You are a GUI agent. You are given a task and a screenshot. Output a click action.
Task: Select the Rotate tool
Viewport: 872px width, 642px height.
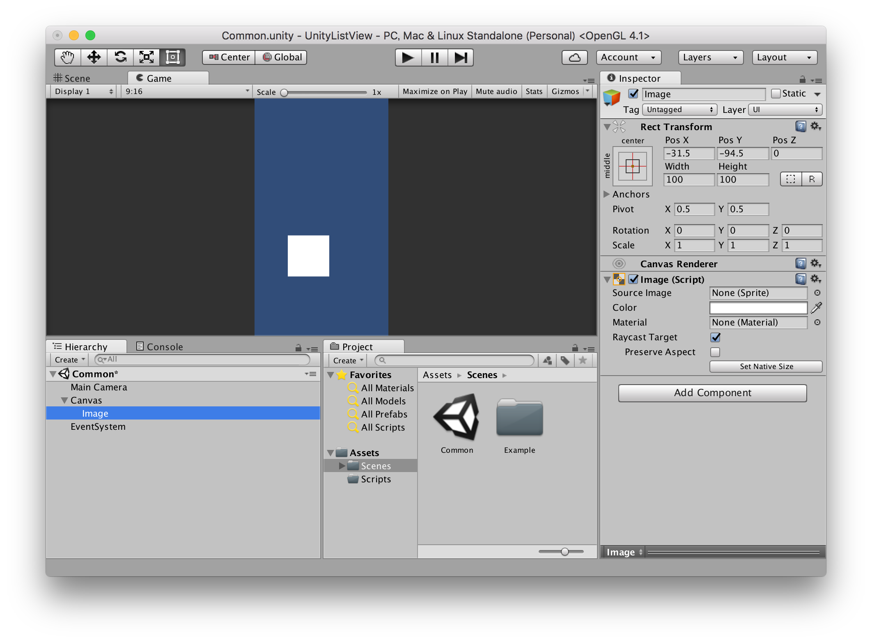click(x=120, y=57)
